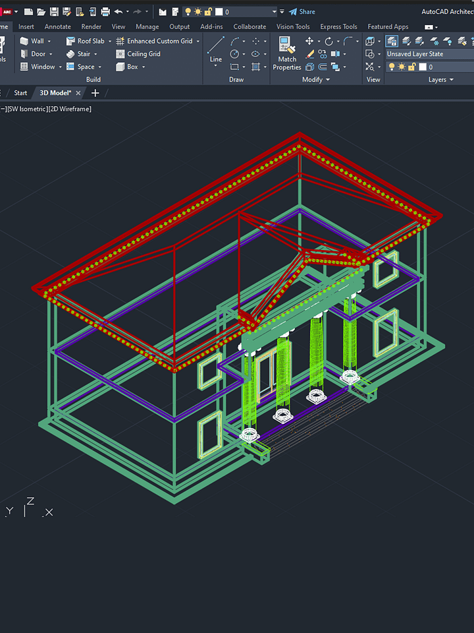Screen dimensions: 474x633
Task: Open the Window tool dropdown arrow
Action: [60, 67]
